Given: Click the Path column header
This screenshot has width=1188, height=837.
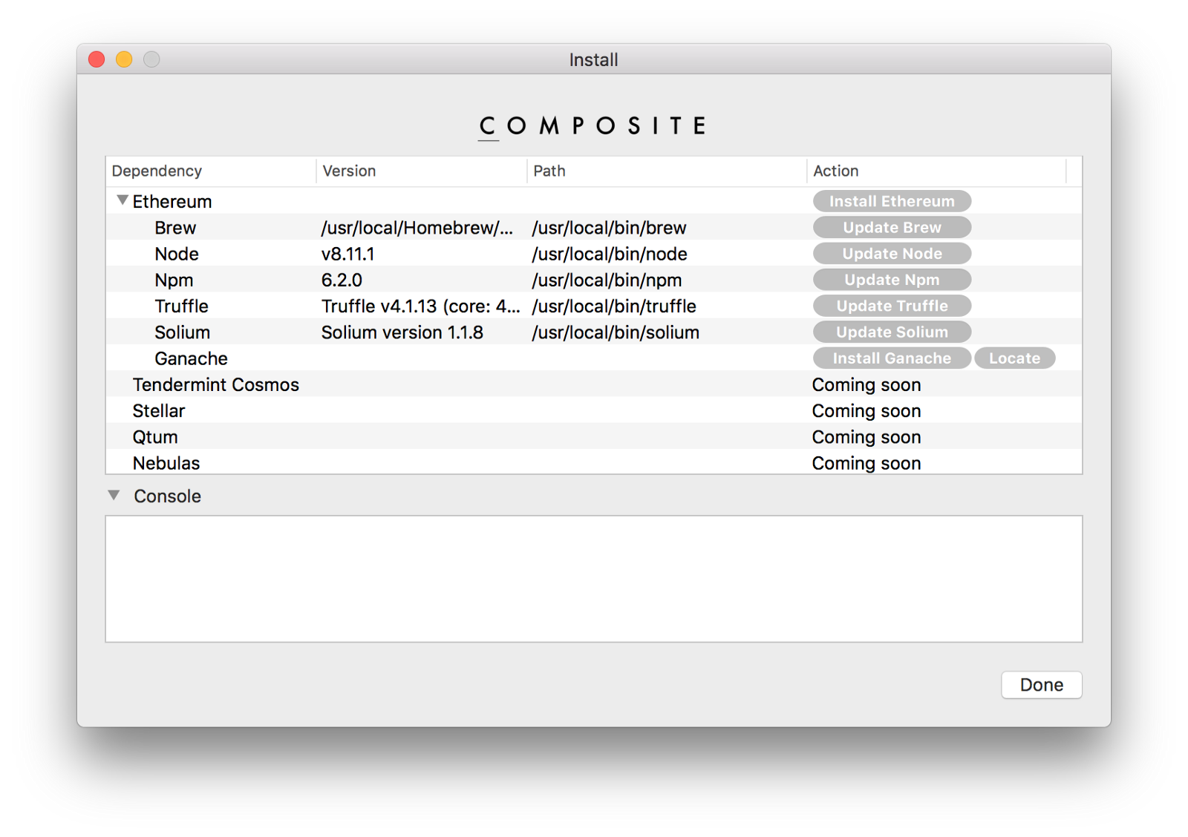Looking at the screenshot, I should pyautogui.click(x=667, y=171).
